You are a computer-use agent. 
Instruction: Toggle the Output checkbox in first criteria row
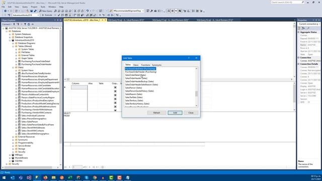pos(115,87)
